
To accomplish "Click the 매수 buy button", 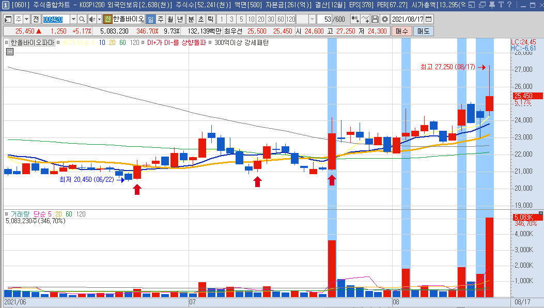I will (402, 31).
